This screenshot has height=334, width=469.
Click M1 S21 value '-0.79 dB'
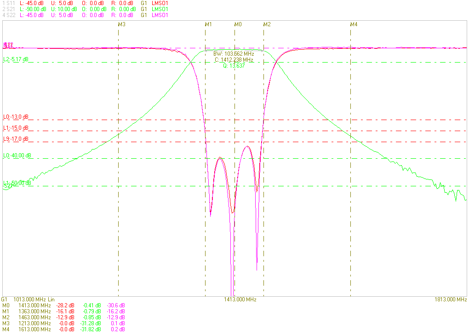[x=92, y=311]
